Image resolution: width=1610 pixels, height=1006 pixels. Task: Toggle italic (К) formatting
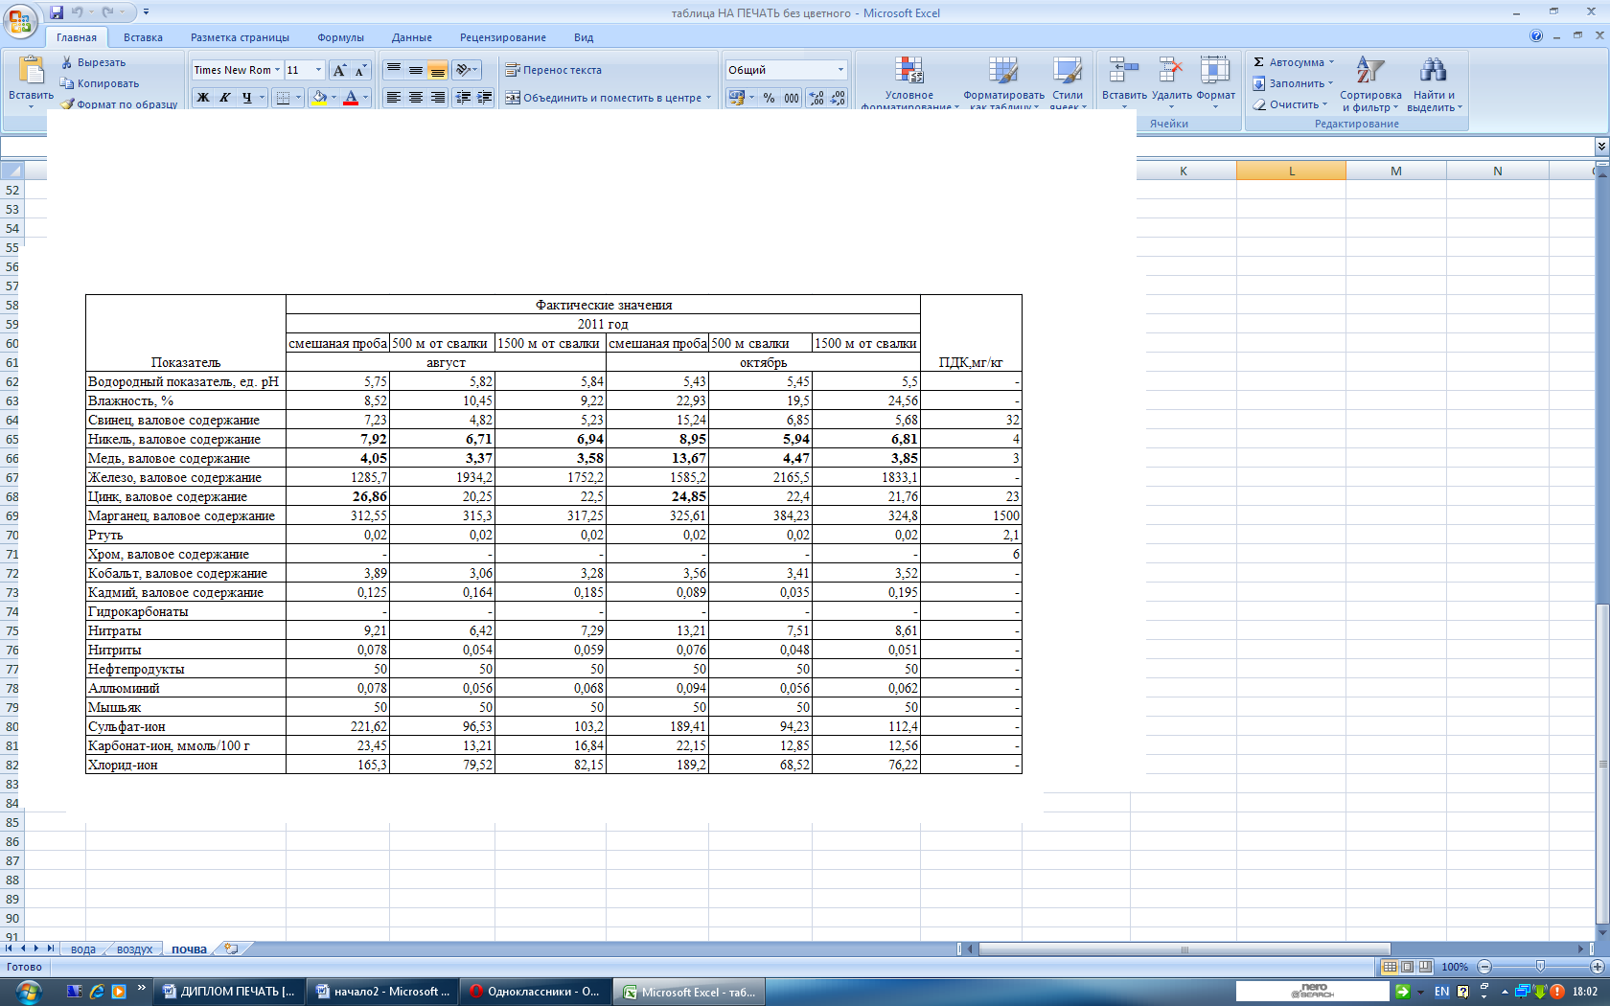(x=225, y=98)
